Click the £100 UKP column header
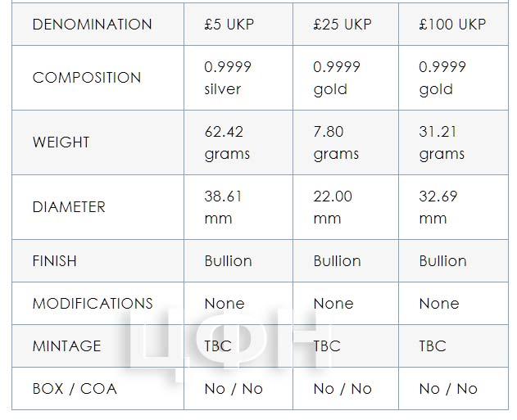The width and height of the screenshot is (517, 420). point(453,24)
